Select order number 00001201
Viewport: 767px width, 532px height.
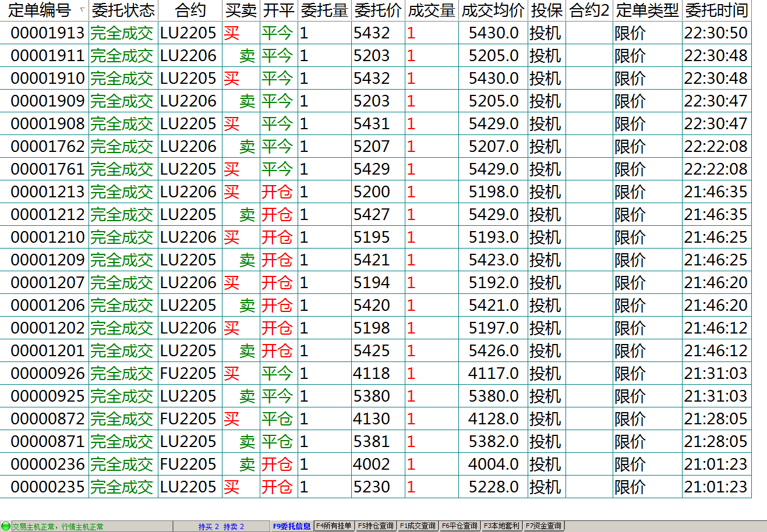click(48, 351)
